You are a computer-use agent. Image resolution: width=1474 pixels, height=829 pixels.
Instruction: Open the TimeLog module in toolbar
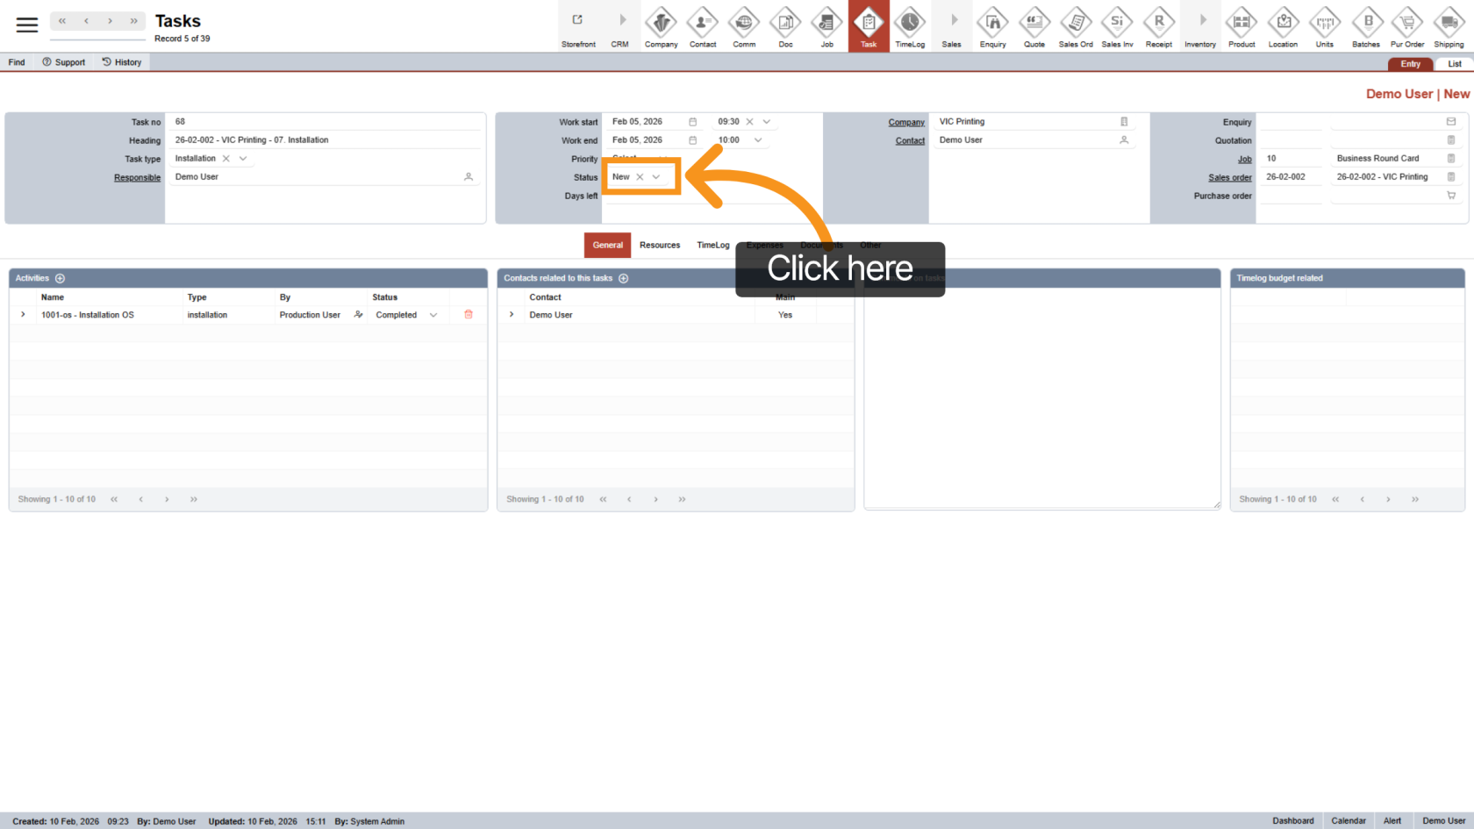[910, 26]
